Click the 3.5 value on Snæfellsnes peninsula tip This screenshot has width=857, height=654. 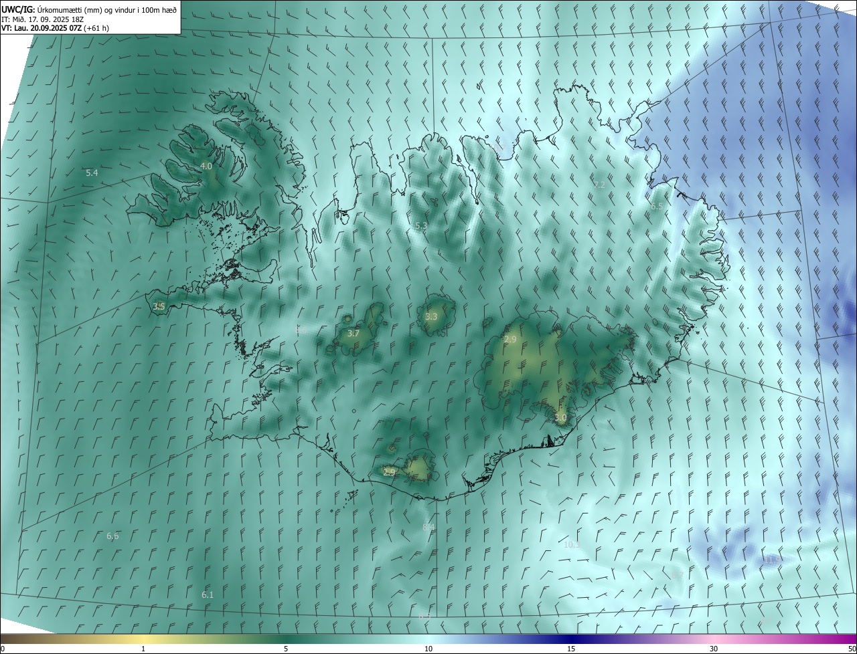159,307
